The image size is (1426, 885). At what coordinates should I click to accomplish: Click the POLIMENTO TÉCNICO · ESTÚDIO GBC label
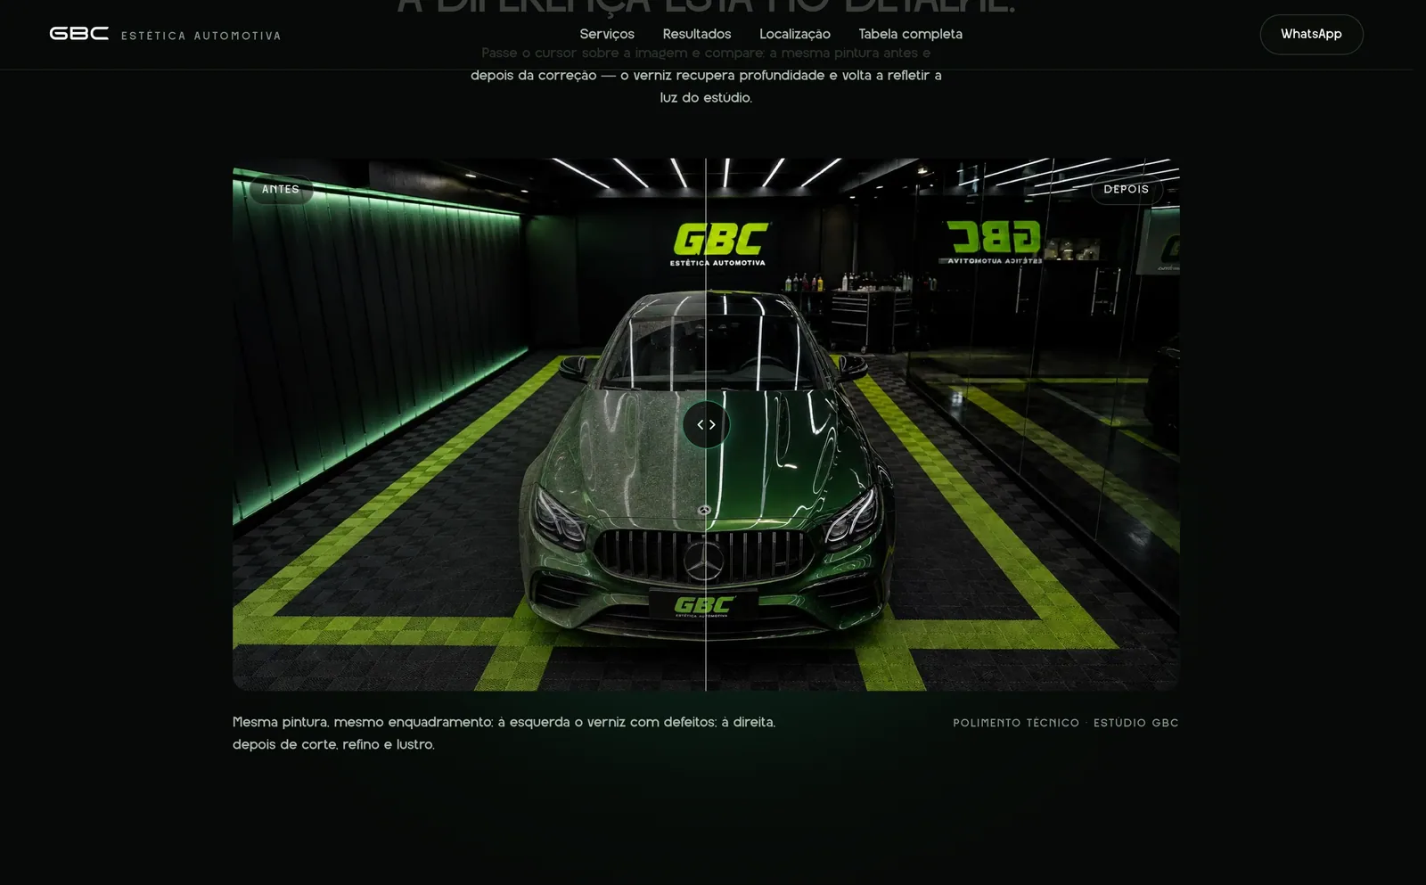click(x=1066, y=723)
